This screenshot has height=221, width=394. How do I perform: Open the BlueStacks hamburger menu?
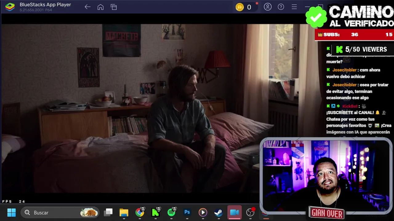(x=294, y=7)
